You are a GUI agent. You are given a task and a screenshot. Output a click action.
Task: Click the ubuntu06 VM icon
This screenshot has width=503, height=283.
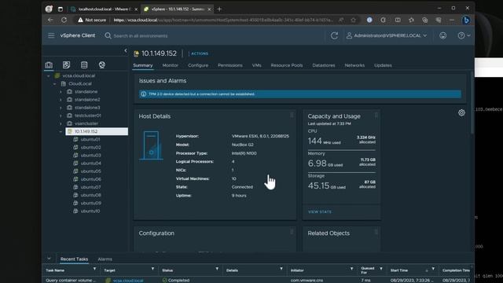[x=75, y=179]
